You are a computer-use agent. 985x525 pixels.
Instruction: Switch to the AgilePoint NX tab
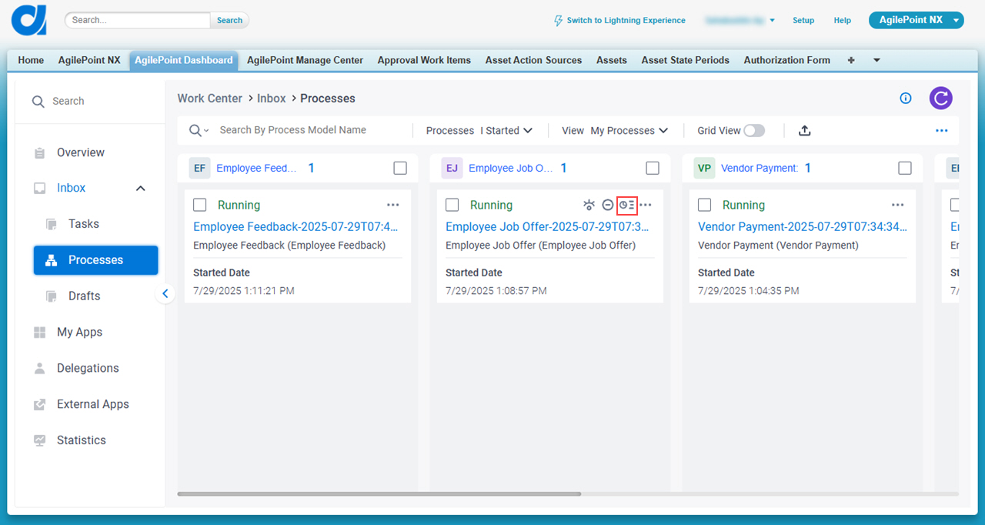click(89, 60)
